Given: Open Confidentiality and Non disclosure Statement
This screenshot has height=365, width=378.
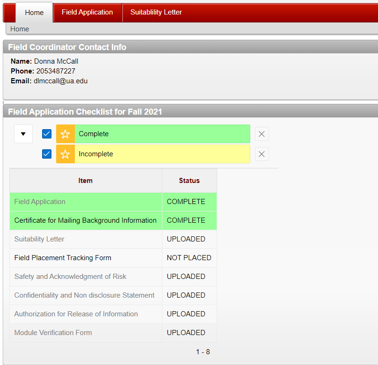Looking at the screenshot, I should pyautogui.click(x=84, y=295).
